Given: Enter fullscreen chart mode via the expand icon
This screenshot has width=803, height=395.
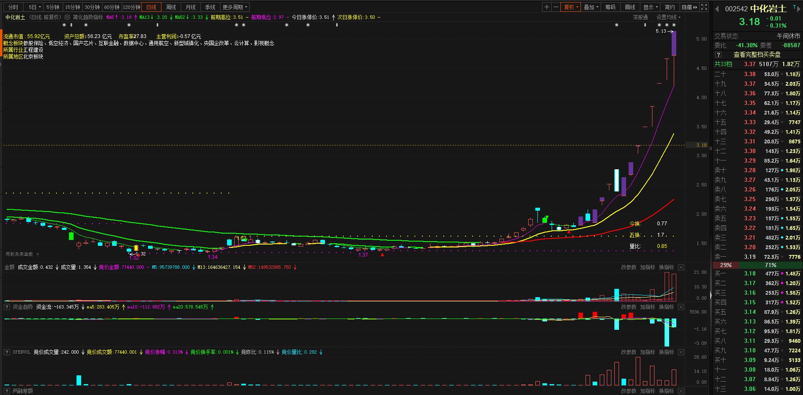Looking at the screenshot, I should pyautogui.click(x=704, y=7).
